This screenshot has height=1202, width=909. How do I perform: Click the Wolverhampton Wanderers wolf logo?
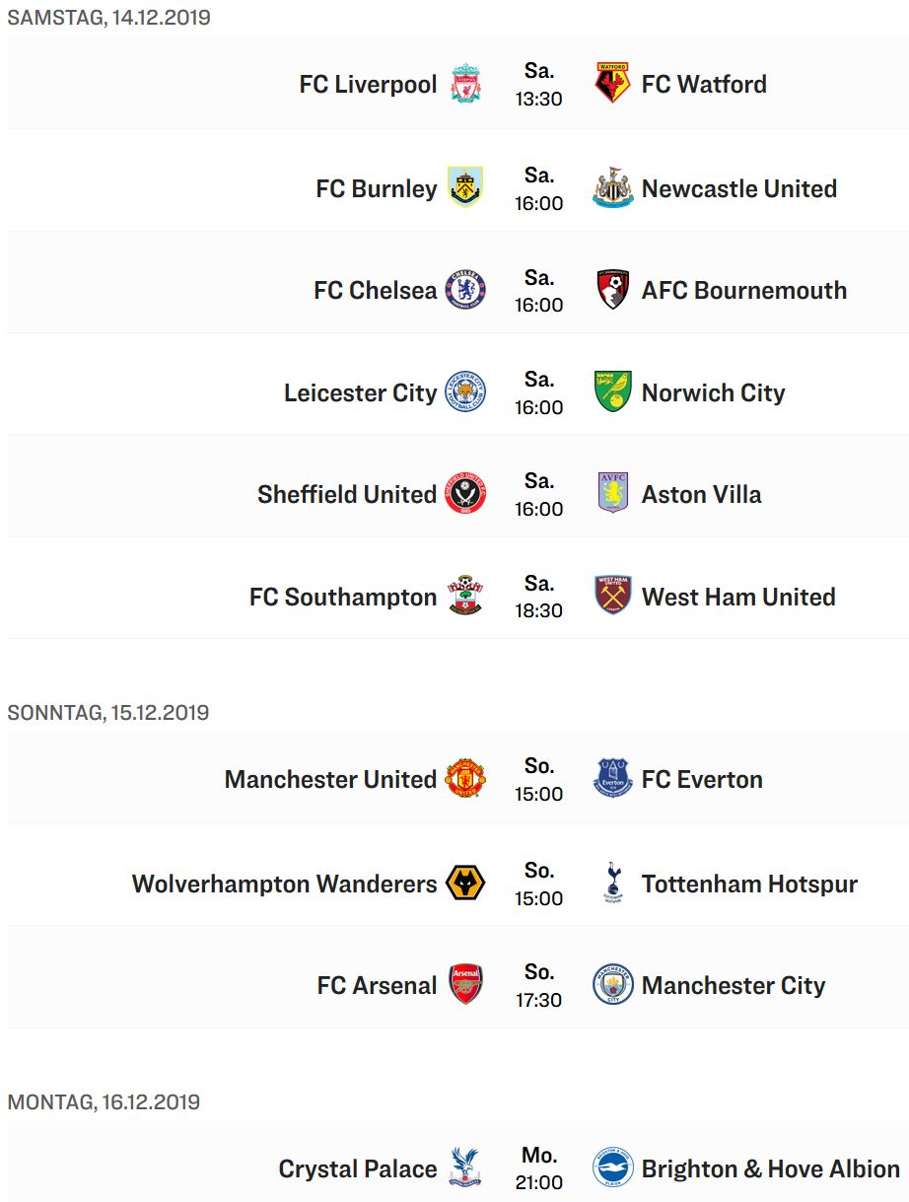(465, 884)
